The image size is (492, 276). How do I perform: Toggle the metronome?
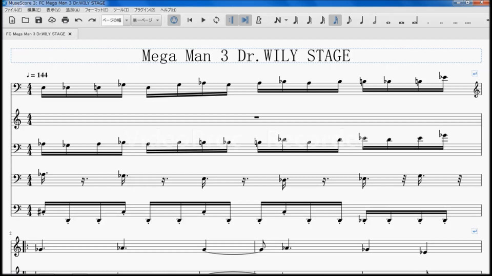[259, 20]
